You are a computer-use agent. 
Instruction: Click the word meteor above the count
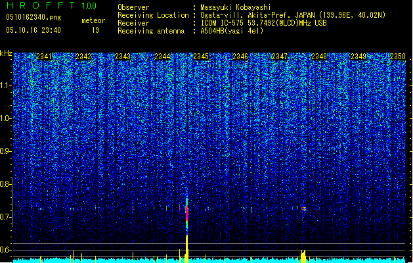pos(93,20)
